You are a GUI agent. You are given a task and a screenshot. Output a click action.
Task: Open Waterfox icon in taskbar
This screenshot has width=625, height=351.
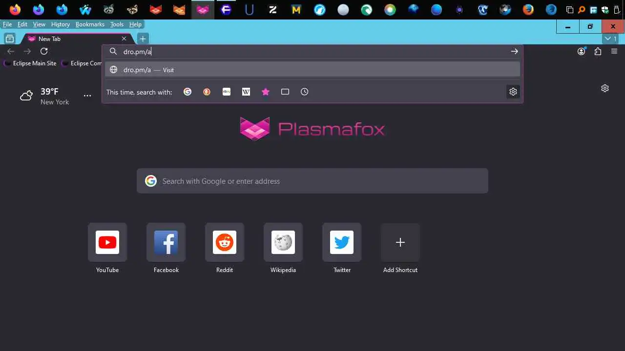[85, 9]
